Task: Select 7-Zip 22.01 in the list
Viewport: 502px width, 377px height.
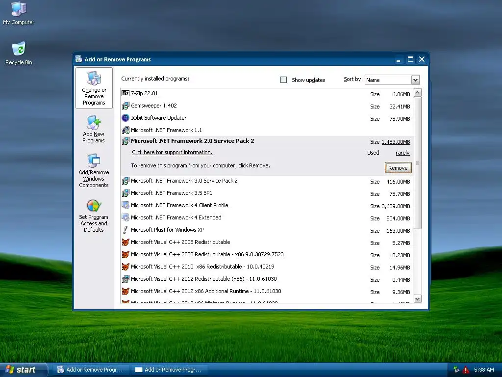Action: coord(267,94)
